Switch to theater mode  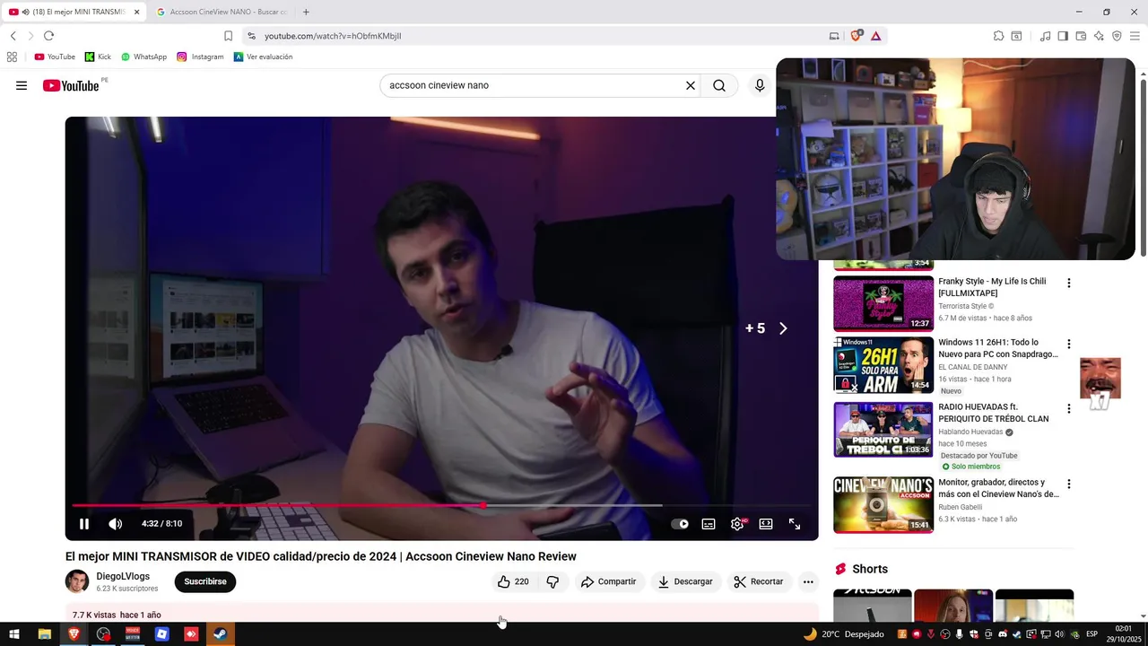(x=766, y=524)
